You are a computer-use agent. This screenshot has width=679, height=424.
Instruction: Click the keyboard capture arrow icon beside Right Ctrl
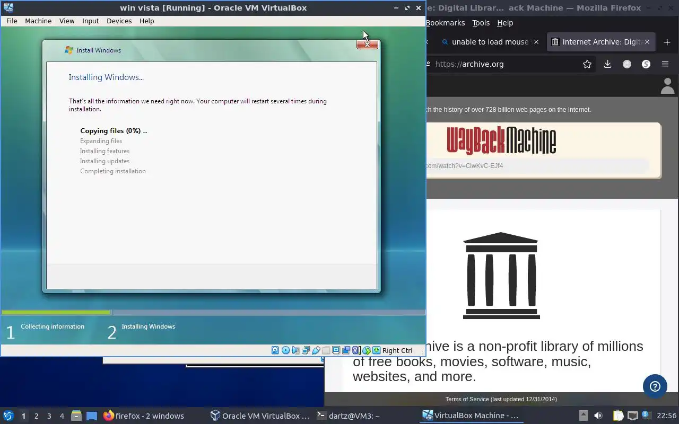[x=376, y=350]
